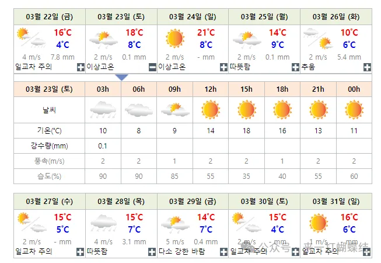Click the cloudy icon at 06h

click(x=139, y=109)
